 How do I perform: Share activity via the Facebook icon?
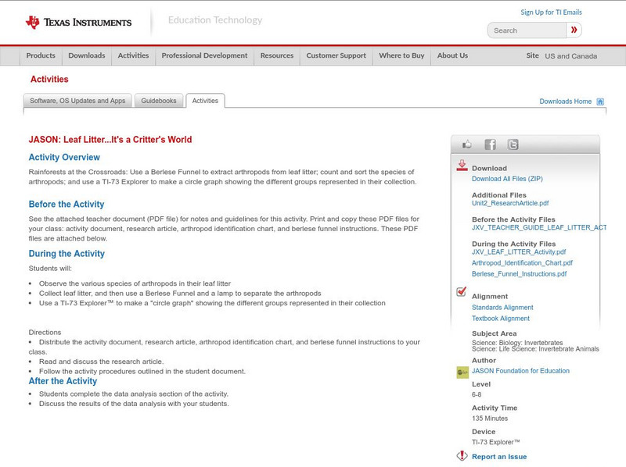(490, 144)
